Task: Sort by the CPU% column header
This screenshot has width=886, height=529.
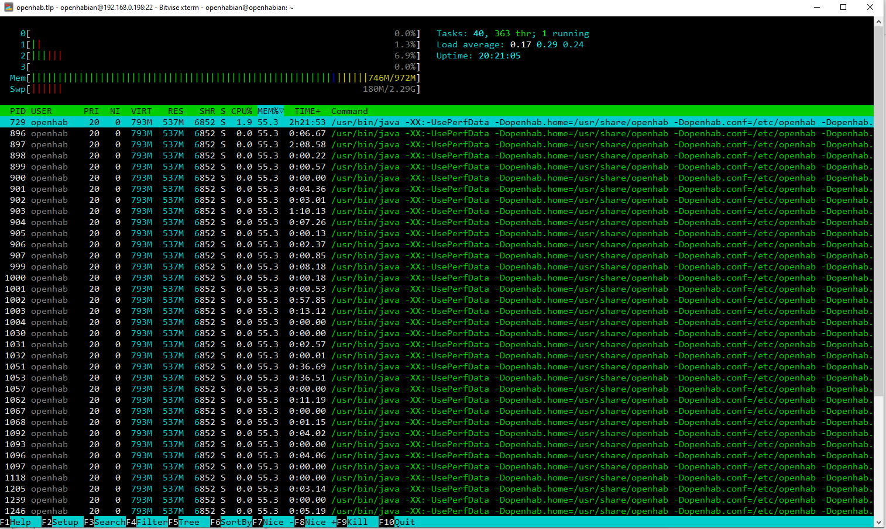Action: pyautogui.click(x=242, y=111)
